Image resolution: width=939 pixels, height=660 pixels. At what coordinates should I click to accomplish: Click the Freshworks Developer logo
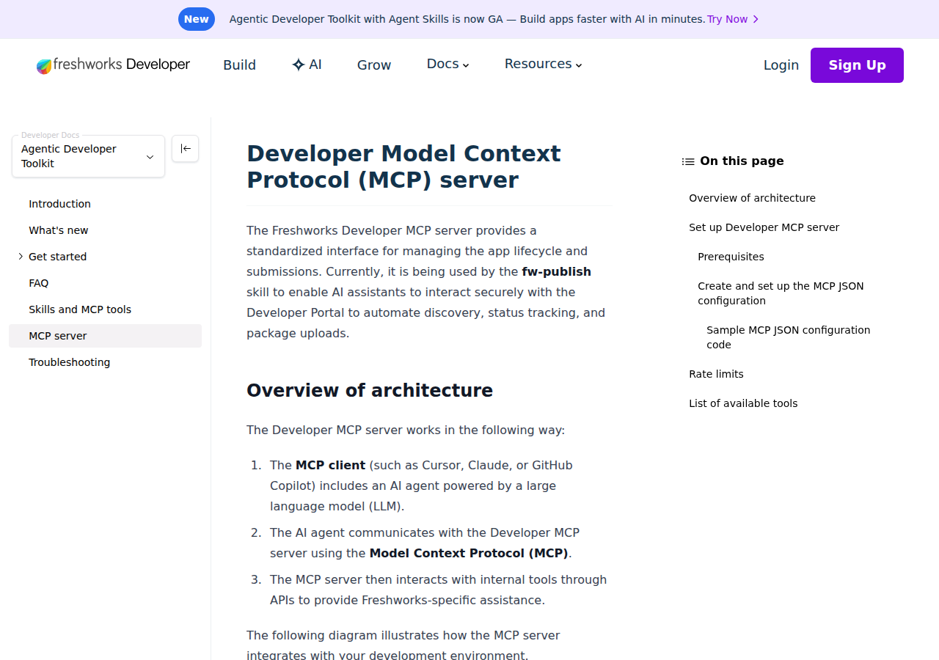(113, 65)
